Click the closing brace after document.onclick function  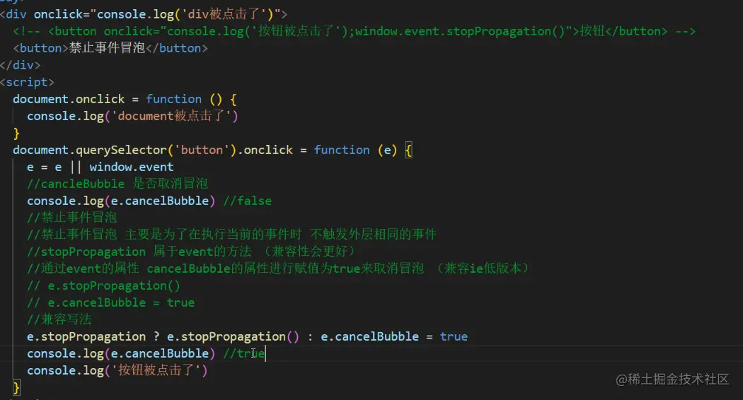(16, 134)
